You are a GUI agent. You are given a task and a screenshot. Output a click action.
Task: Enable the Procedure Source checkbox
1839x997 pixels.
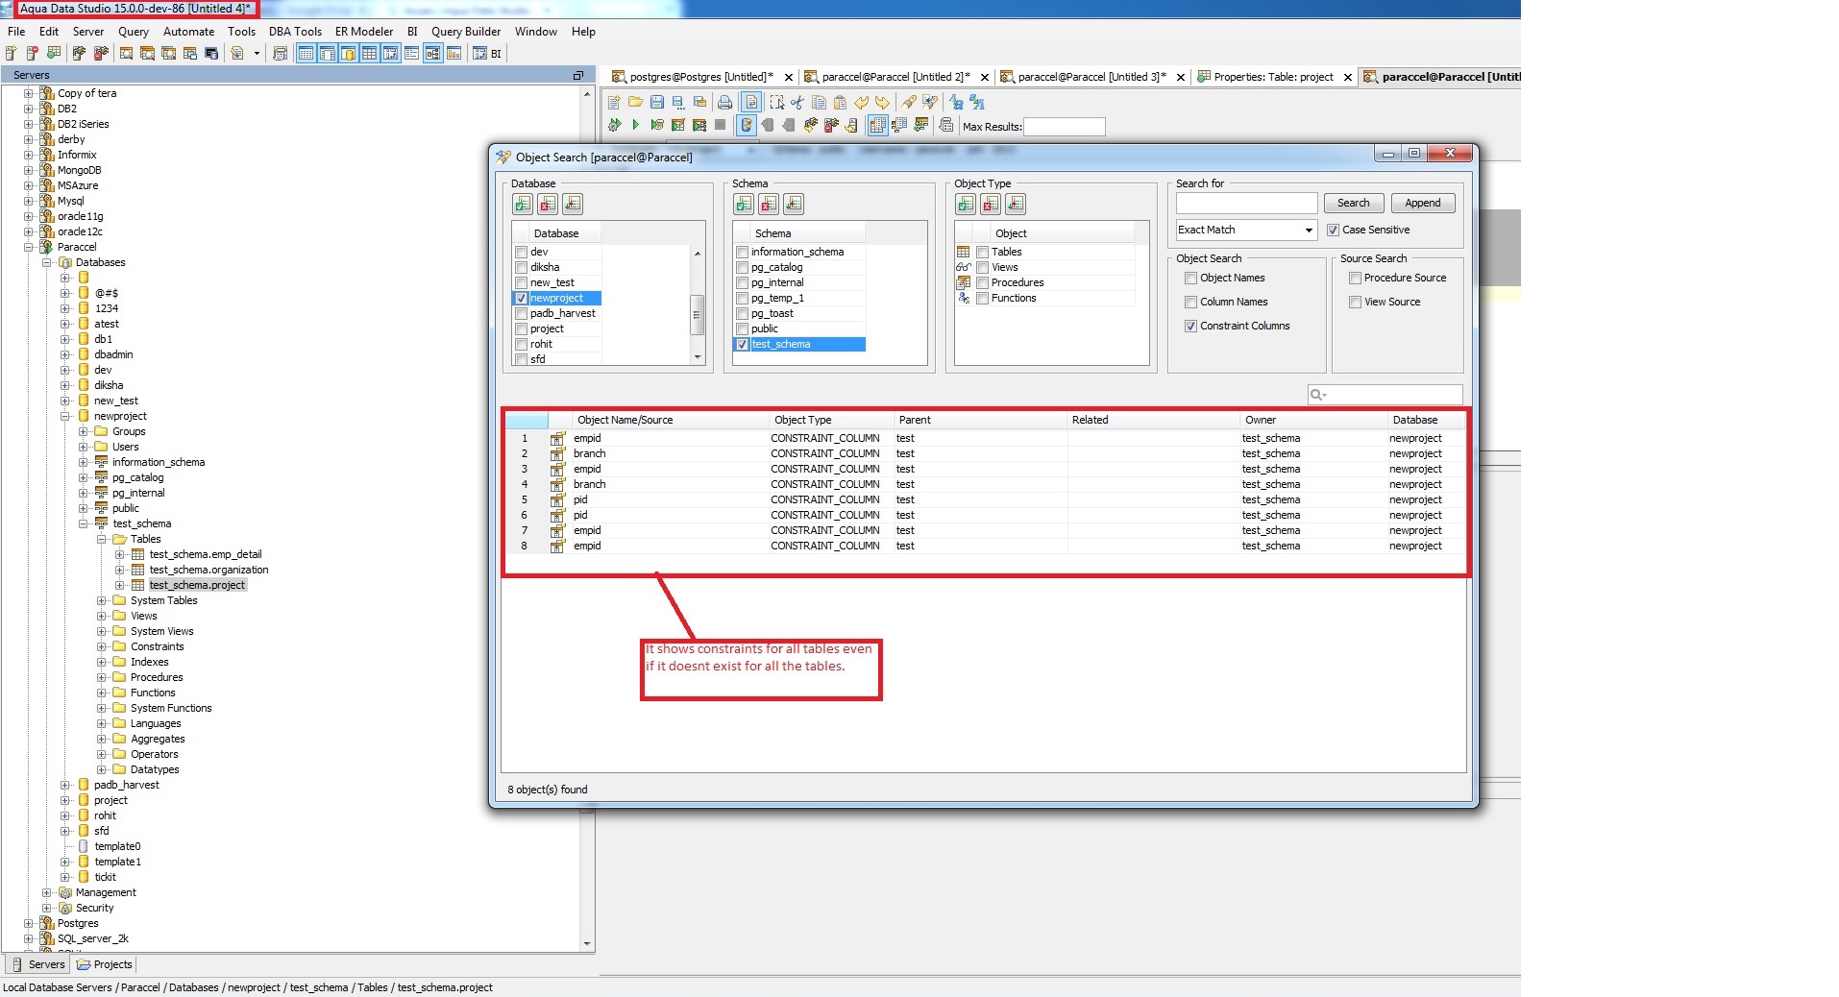click(1356, 279)
